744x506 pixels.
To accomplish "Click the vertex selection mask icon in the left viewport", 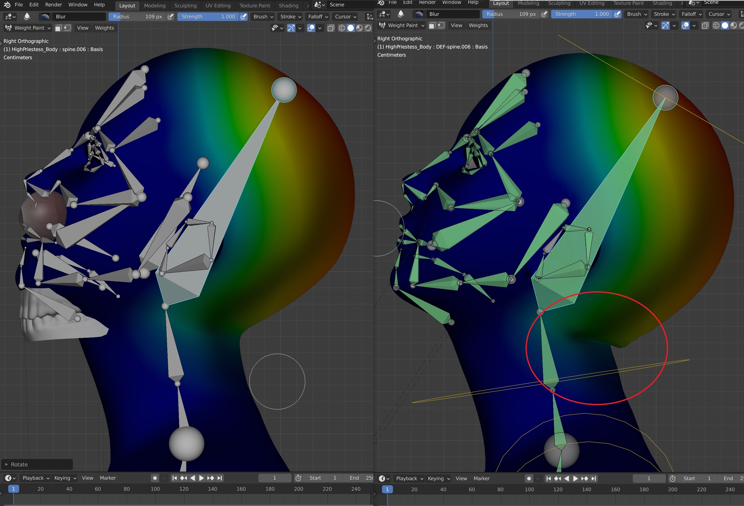I will 67,28.
